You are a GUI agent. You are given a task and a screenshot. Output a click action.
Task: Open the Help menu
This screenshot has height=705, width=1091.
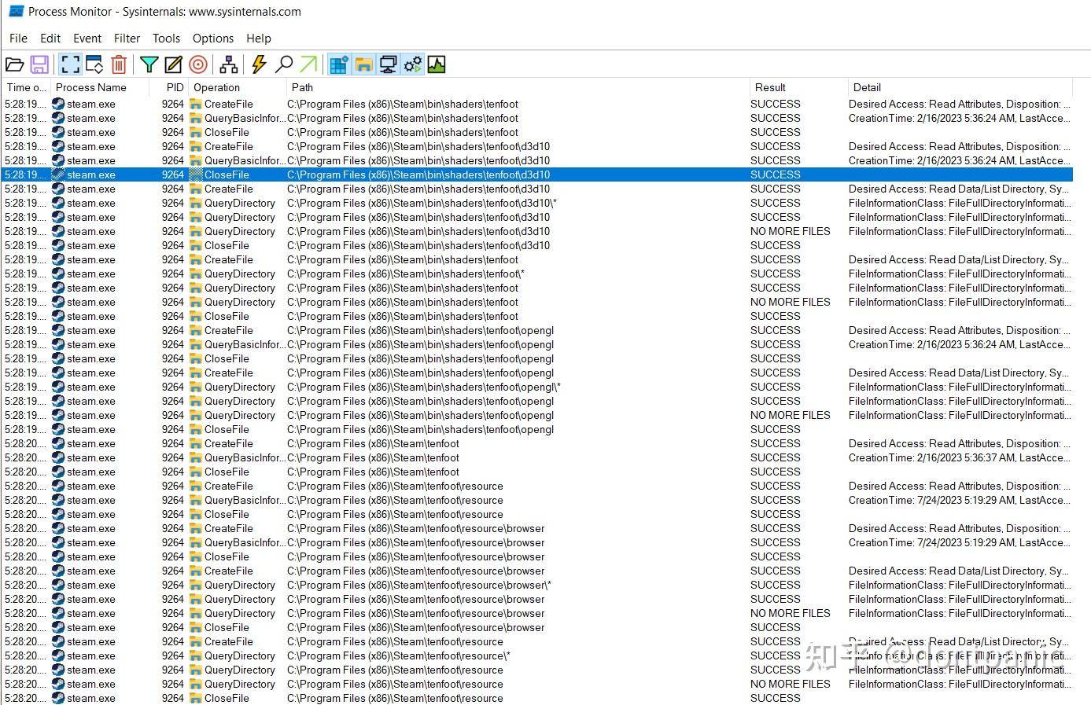[x=259, y=38]
